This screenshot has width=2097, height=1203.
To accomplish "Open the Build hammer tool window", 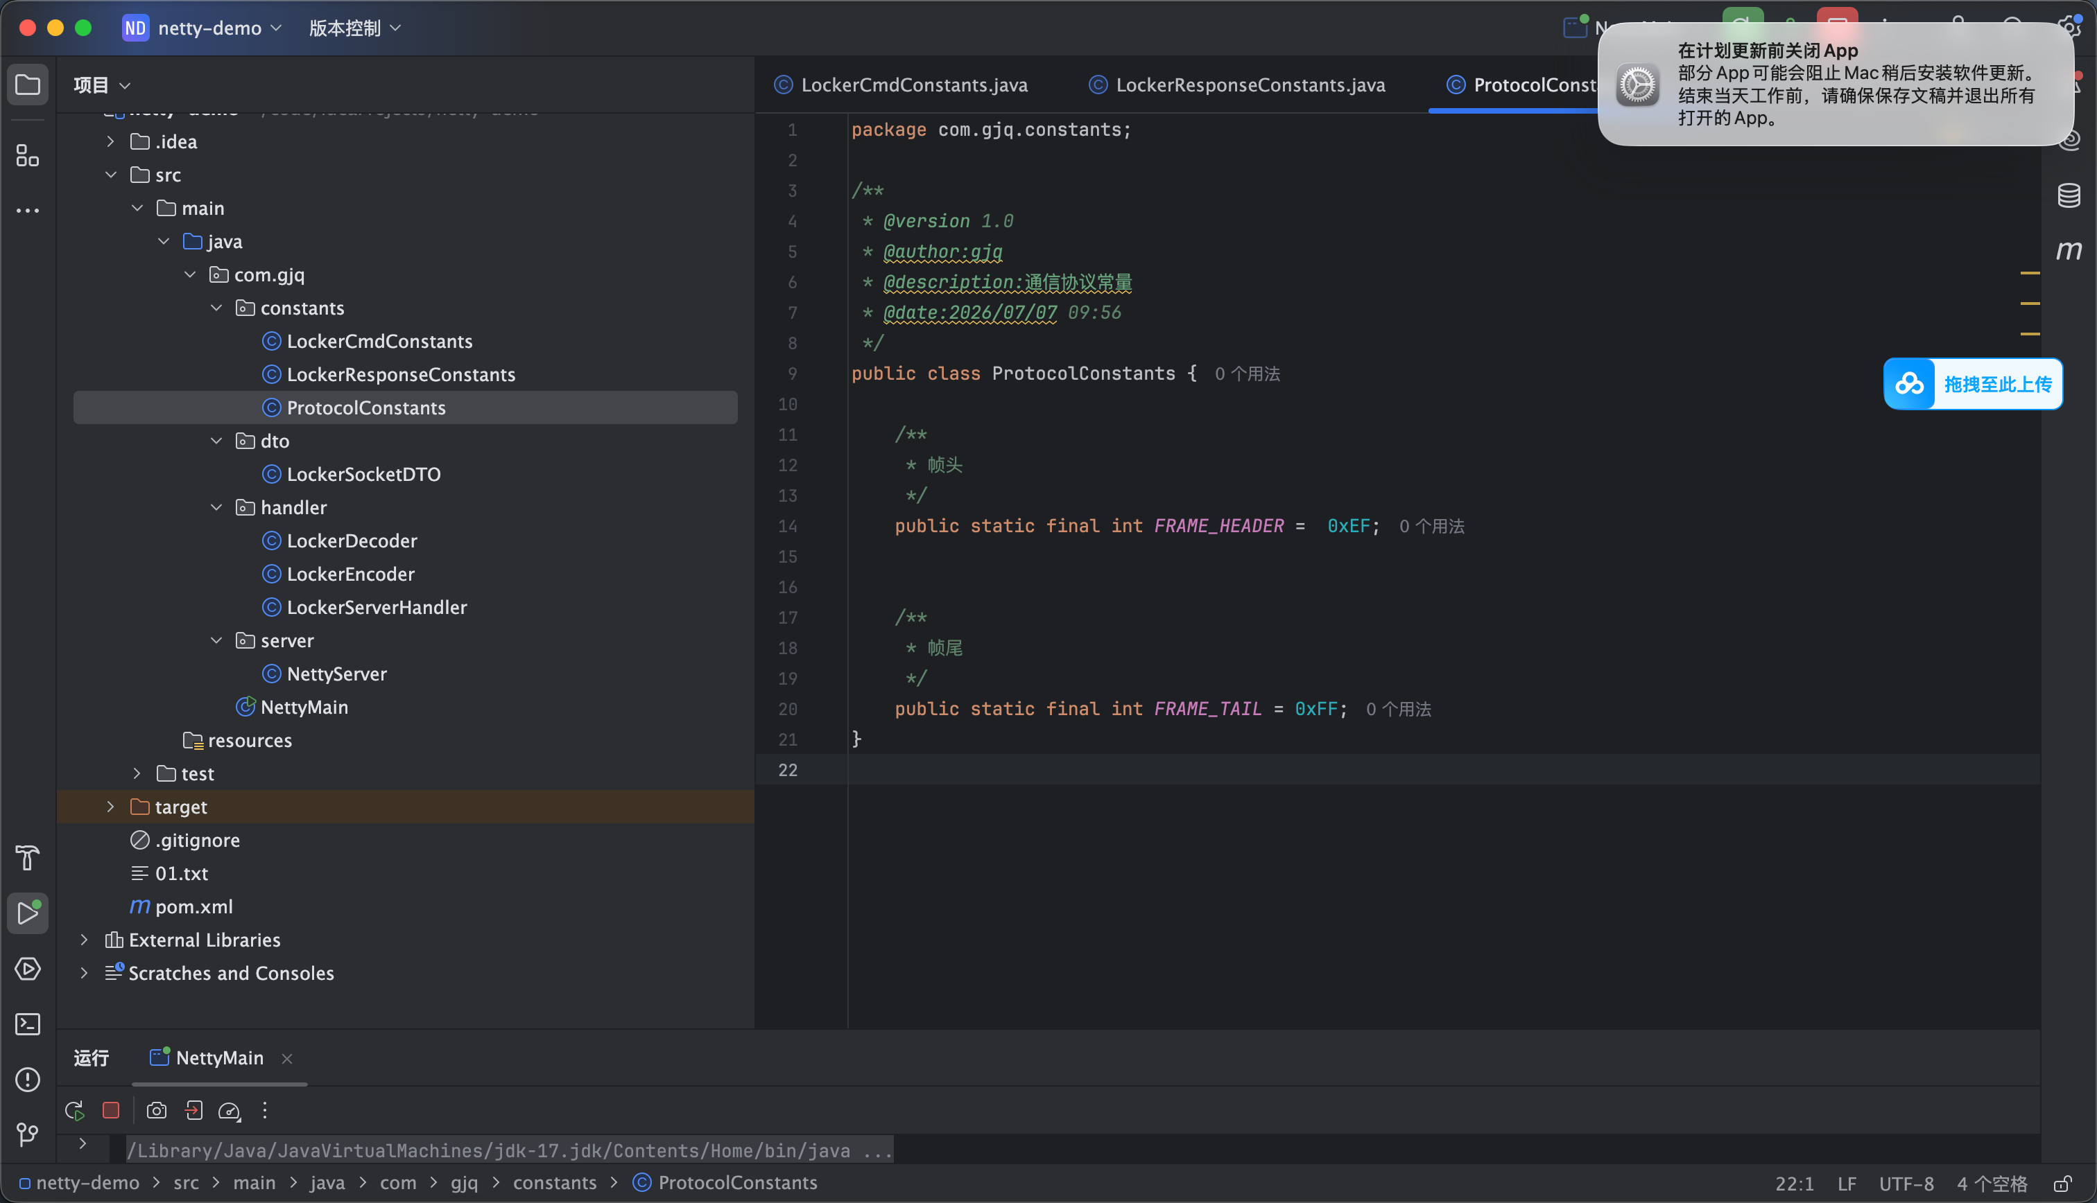I will [x=28, y=858].
